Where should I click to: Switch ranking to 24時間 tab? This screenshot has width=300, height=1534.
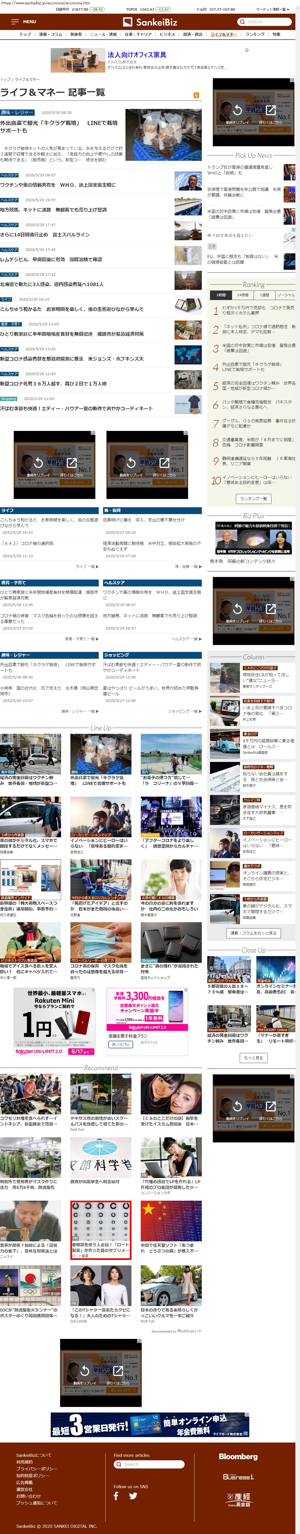pyautogui.click(x=243, y=295)
